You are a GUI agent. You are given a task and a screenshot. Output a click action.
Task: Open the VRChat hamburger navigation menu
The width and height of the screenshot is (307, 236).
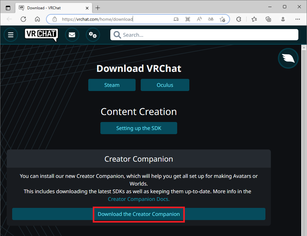11,35
